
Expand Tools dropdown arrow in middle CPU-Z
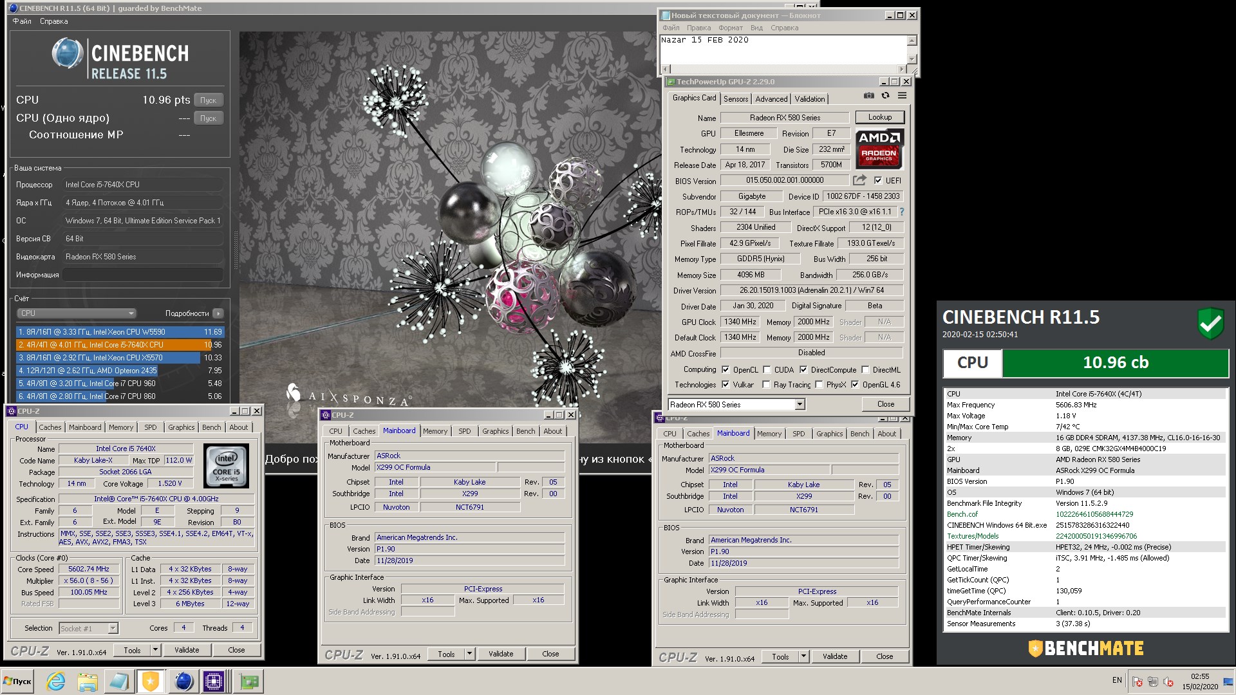469,654
